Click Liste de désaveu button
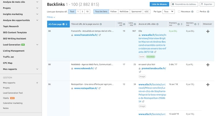Screen dimensions: 216x116 point(159,4)
